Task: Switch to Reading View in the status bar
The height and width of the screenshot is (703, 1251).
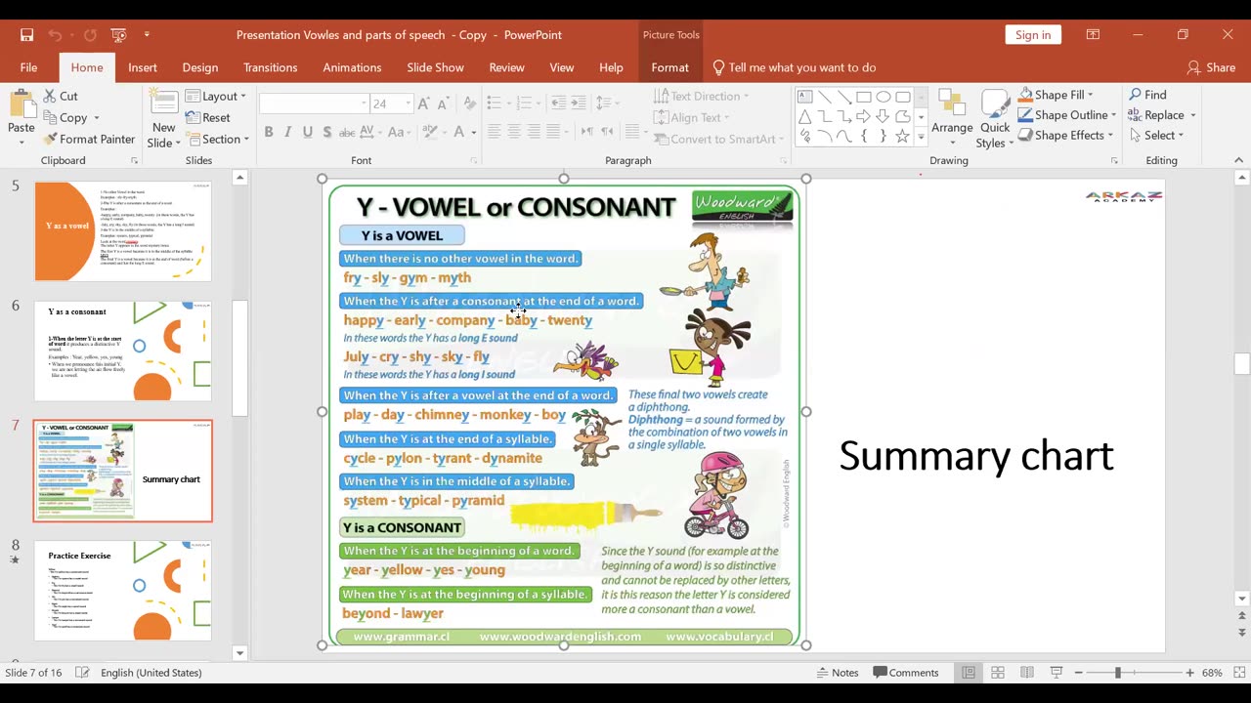Action: 1027,673
